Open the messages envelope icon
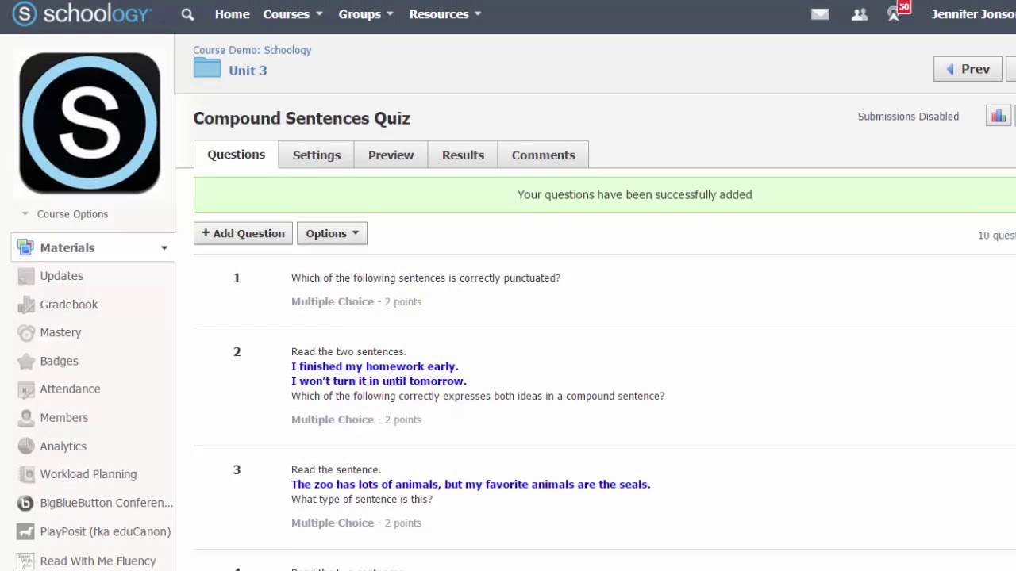Screen dimensions: 1016x571 pyautogui.click(x=820, y=14)
